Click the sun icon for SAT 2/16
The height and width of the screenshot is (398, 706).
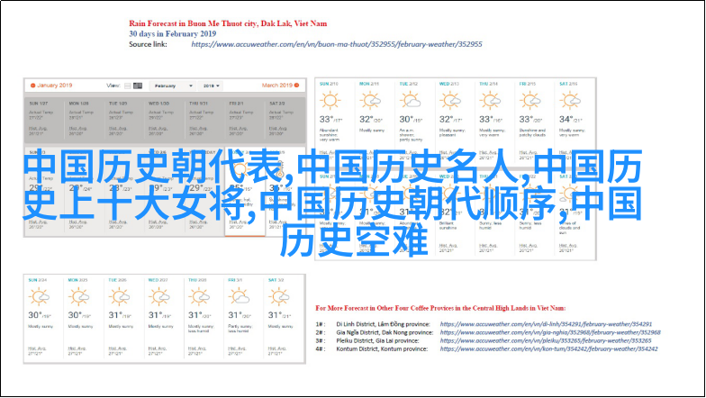[570, 101]
